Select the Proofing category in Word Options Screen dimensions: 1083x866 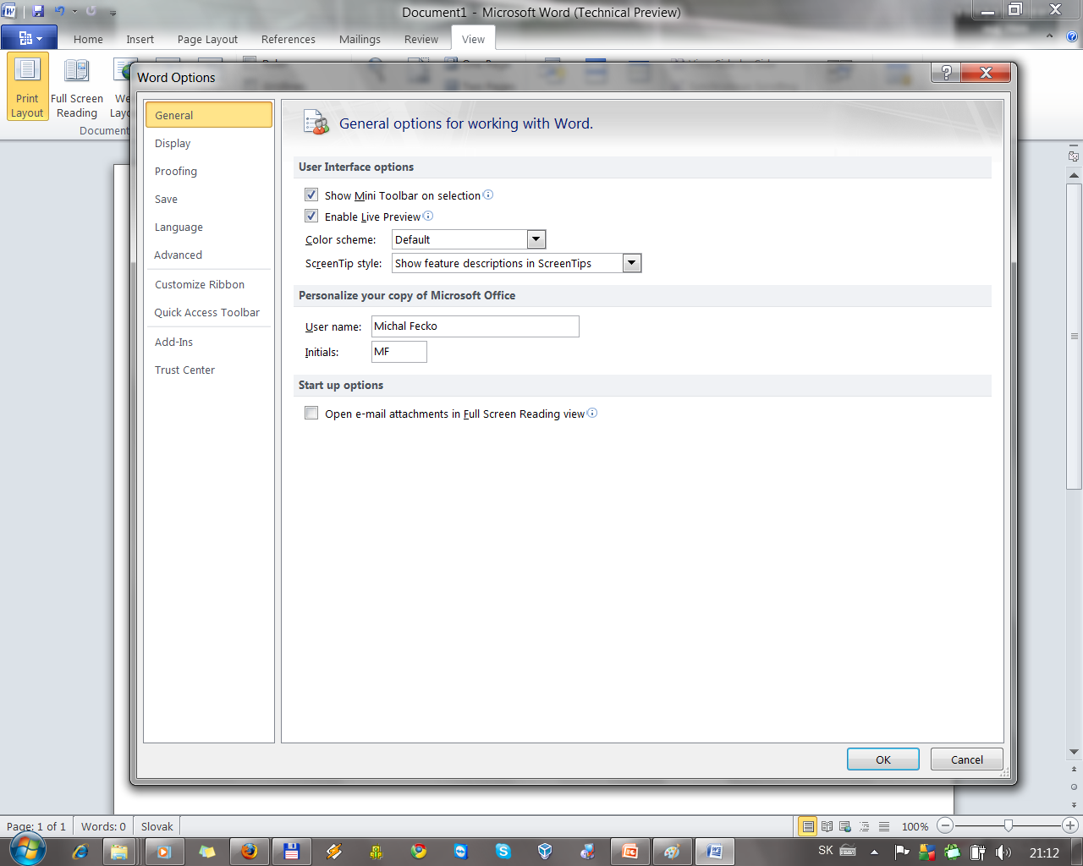pos(209,171)
